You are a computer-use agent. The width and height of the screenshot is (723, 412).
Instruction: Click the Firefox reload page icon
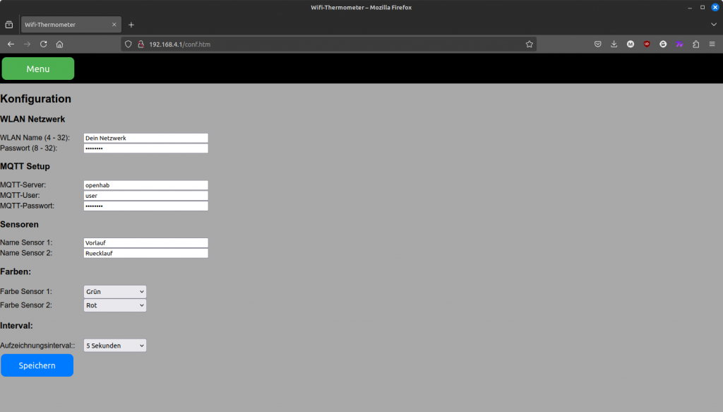[44, 44]
